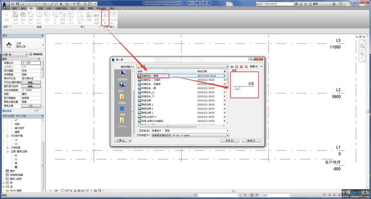The width and height of the screenshot is (371, 199).
Task: Expand the 三维视图 node in project browser
Action: (8, 148)
